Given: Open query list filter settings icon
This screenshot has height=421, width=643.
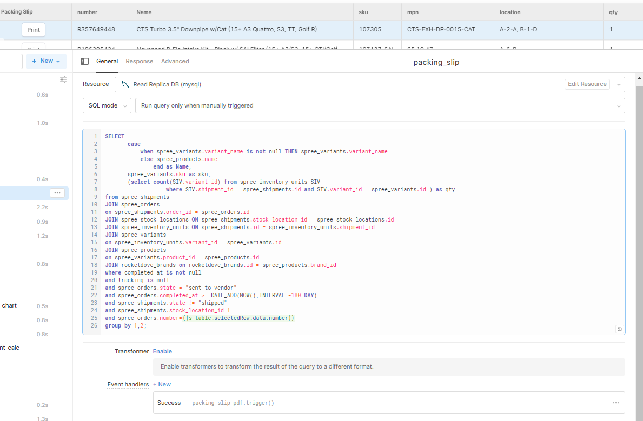Looking at the screenshot, I should coord(63,79).
